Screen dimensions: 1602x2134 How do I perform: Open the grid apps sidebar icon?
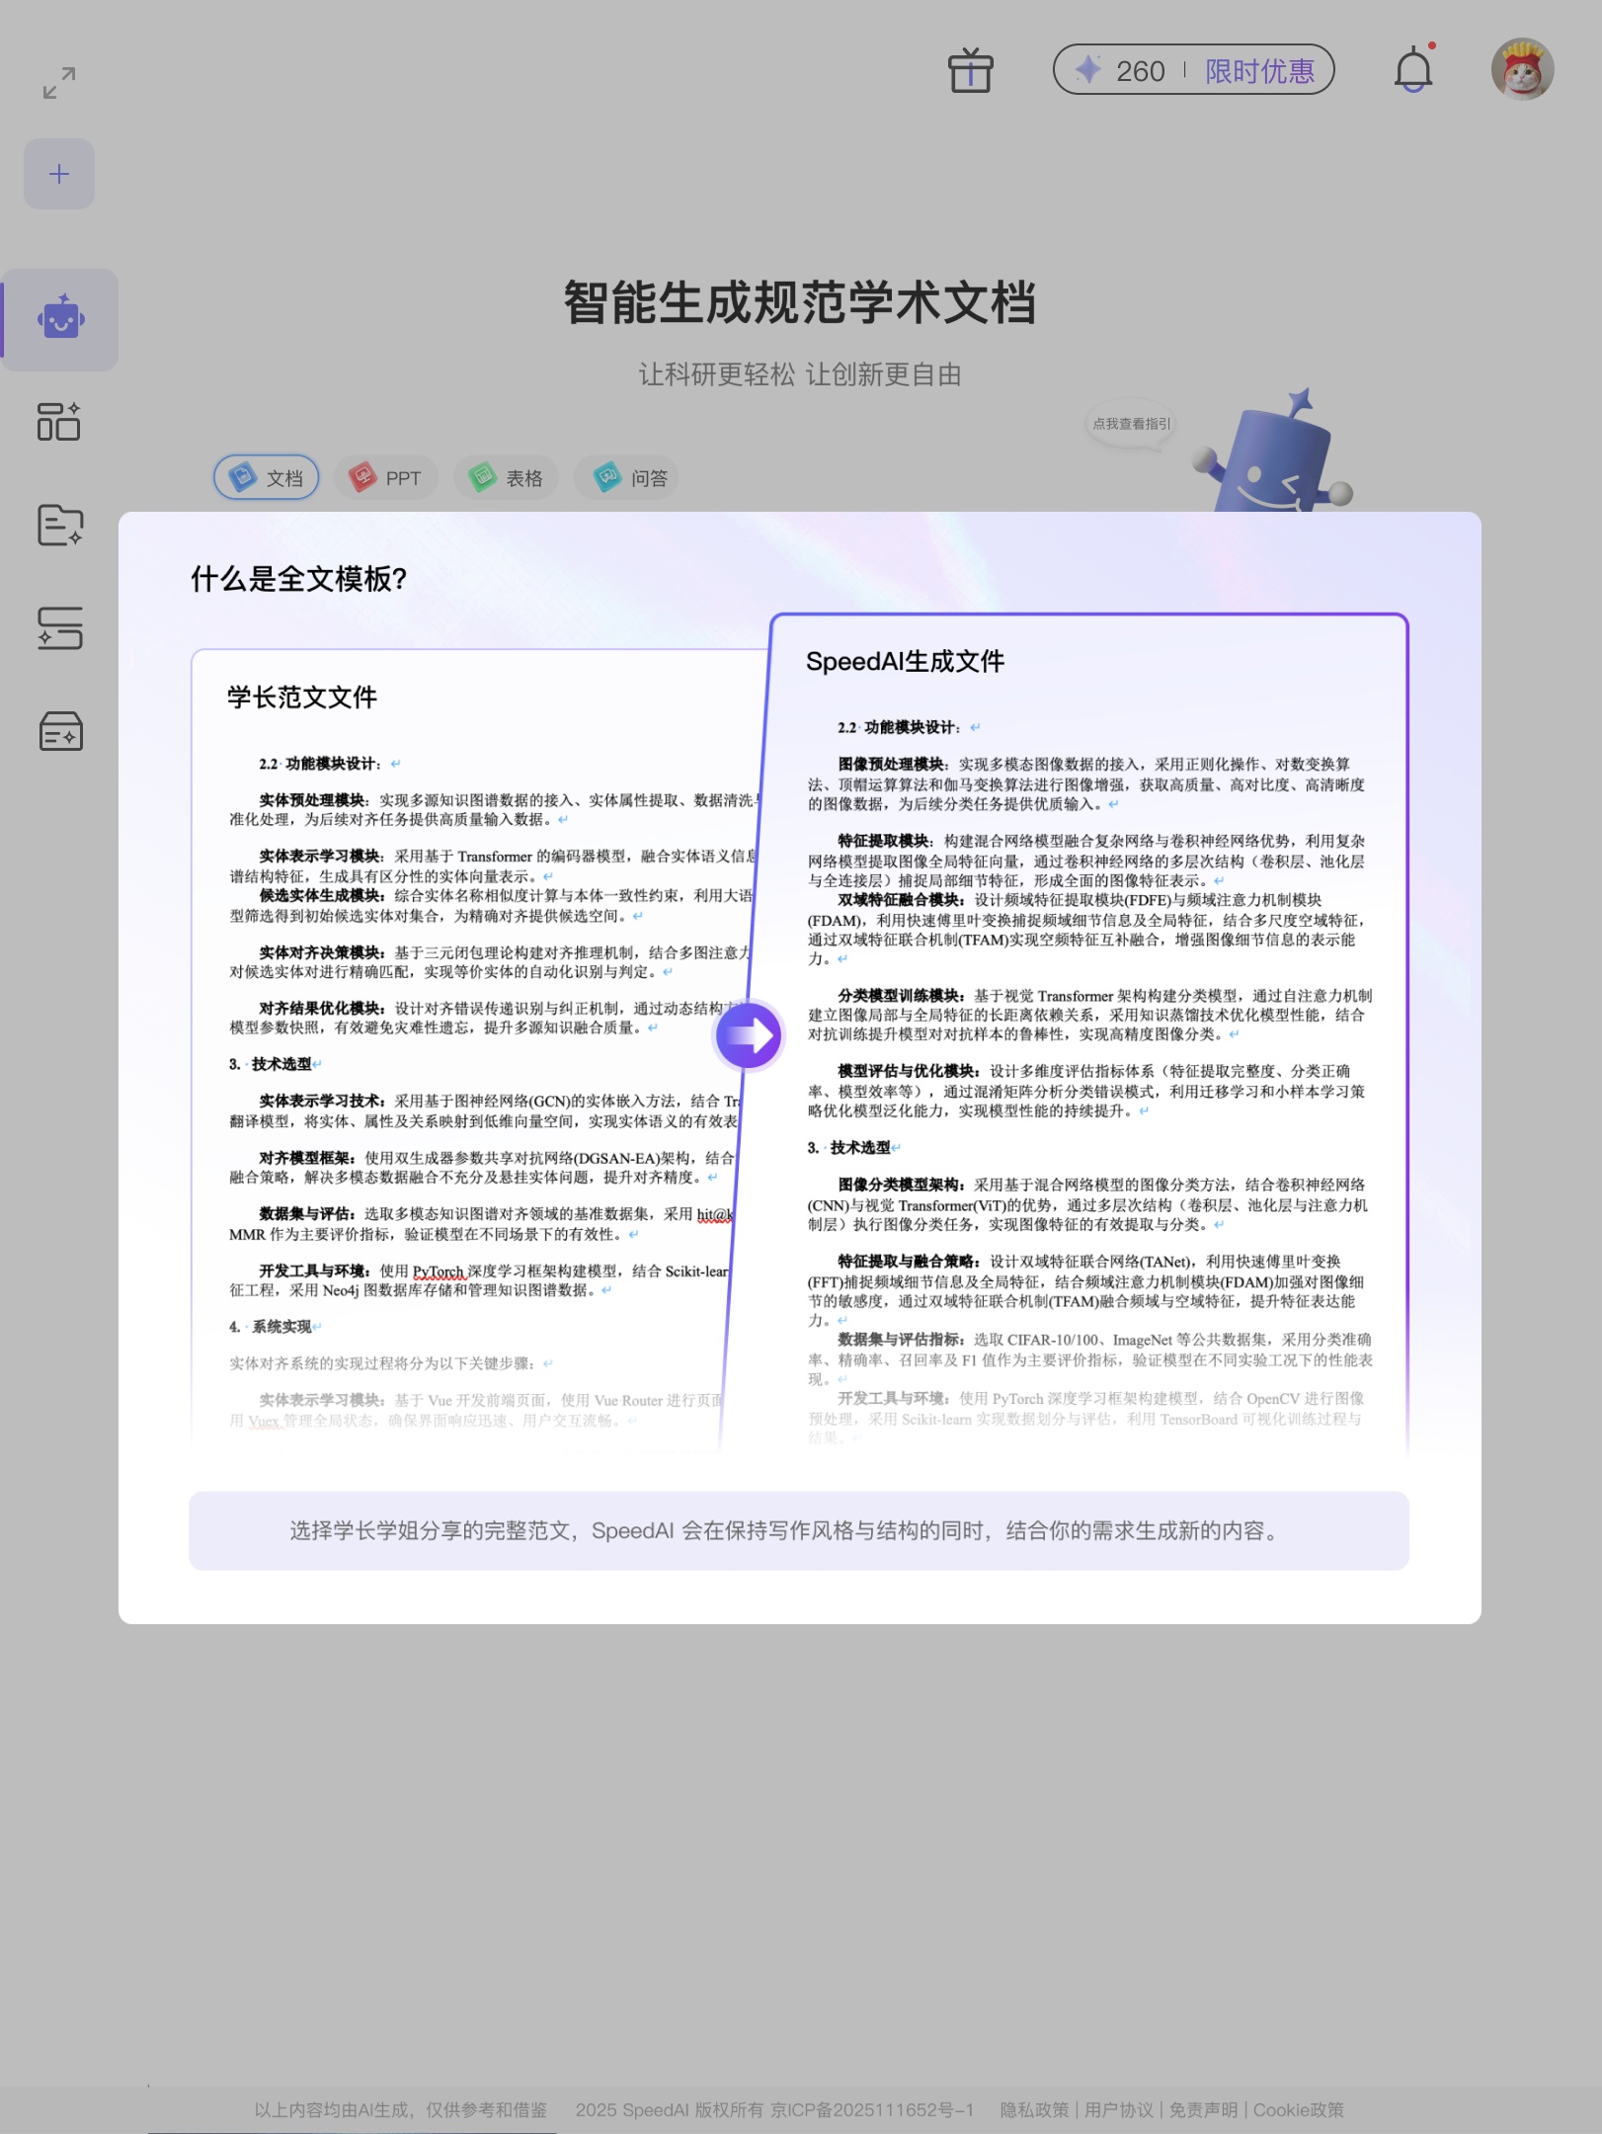59,422
